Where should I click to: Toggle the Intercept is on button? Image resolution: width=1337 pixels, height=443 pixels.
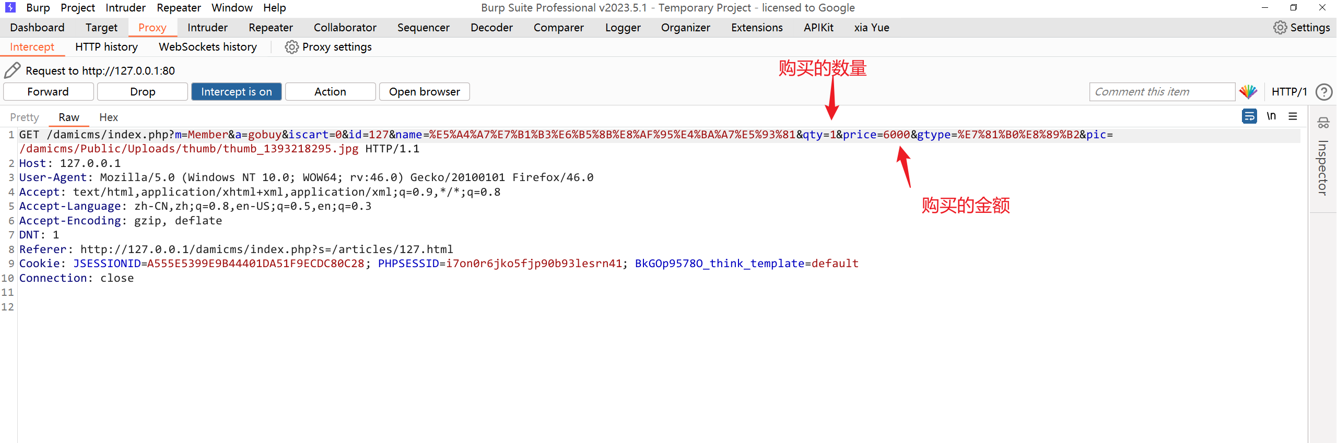click(237, 91)
